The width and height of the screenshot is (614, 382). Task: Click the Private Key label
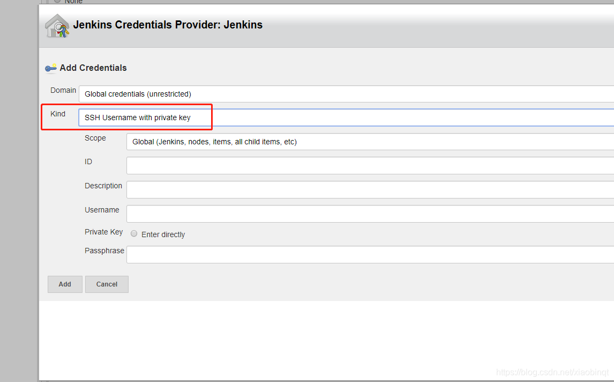104,232
